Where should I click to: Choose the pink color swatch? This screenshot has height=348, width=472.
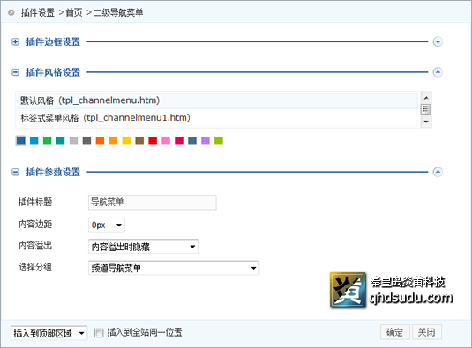point(166,141)
